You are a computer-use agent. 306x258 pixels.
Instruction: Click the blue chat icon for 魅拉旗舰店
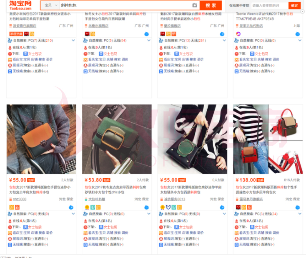222,34
